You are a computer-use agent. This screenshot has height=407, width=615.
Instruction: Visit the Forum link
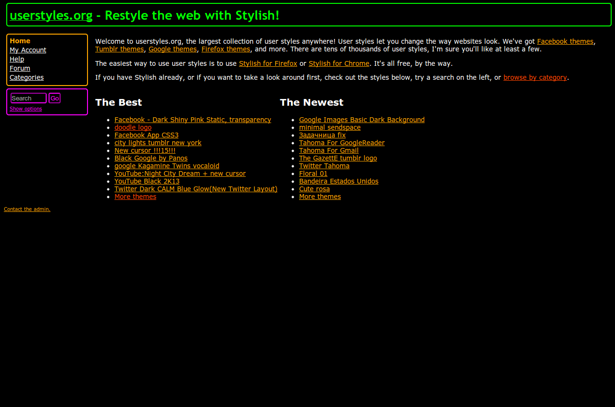pyautogui.click(x=20, y=68)
